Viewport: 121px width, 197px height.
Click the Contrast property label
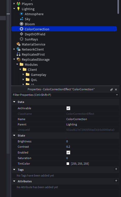(x=23, y=147)
